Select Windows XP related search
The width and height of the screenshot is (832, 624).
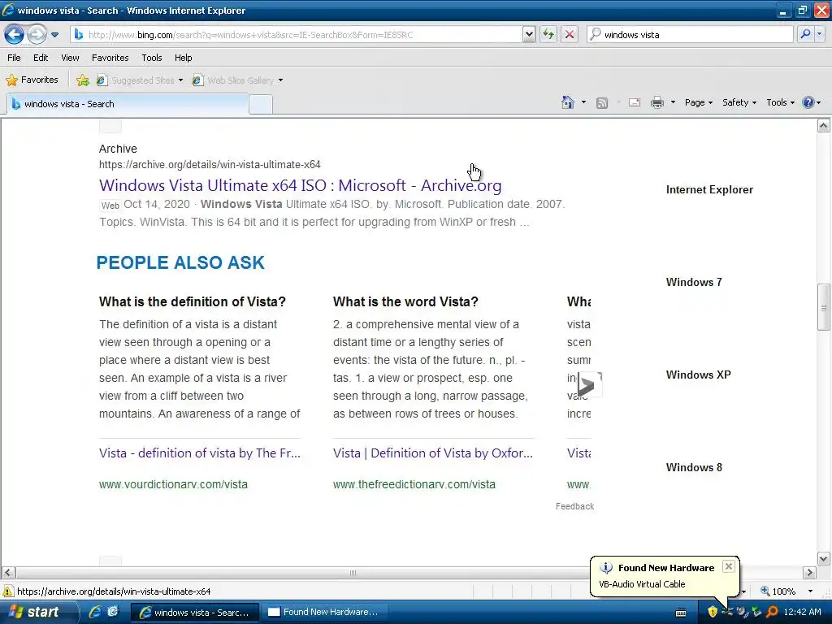698,375
